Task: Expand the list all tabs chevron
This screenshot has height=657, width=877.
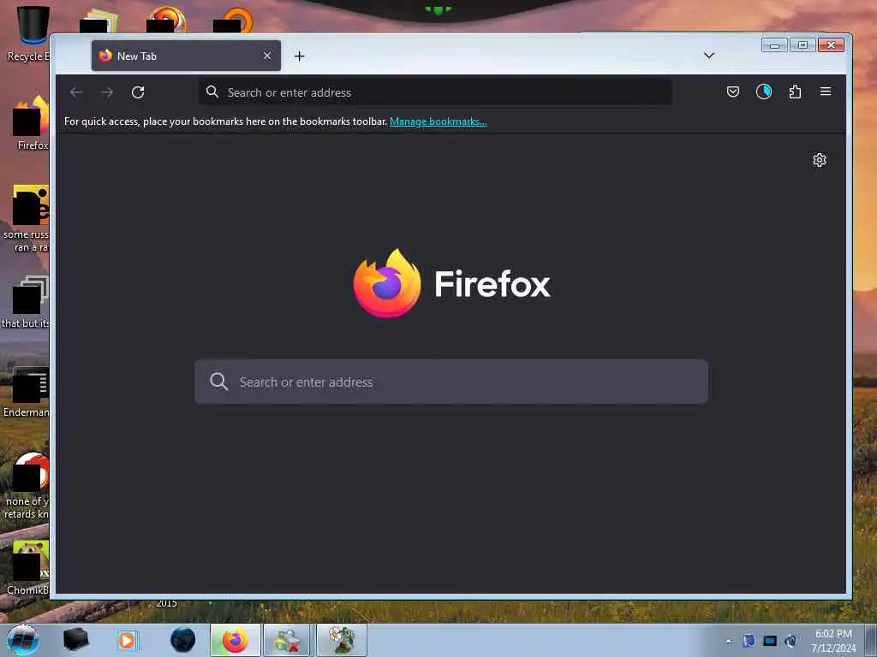Action: point(708,56)
